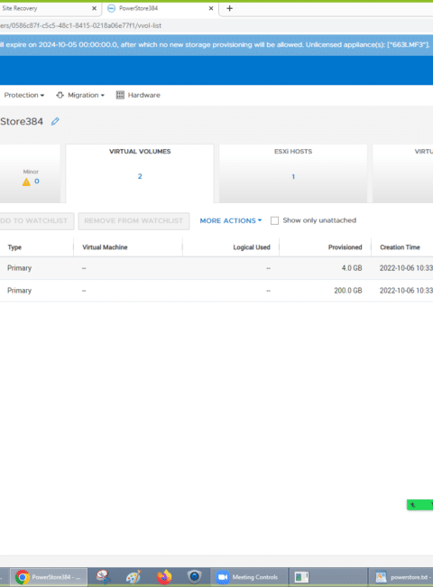The height and width of the screenshot is (587, 433).
Task: Click REMOVE FROM WATCHLIST button
Action: 134,221
